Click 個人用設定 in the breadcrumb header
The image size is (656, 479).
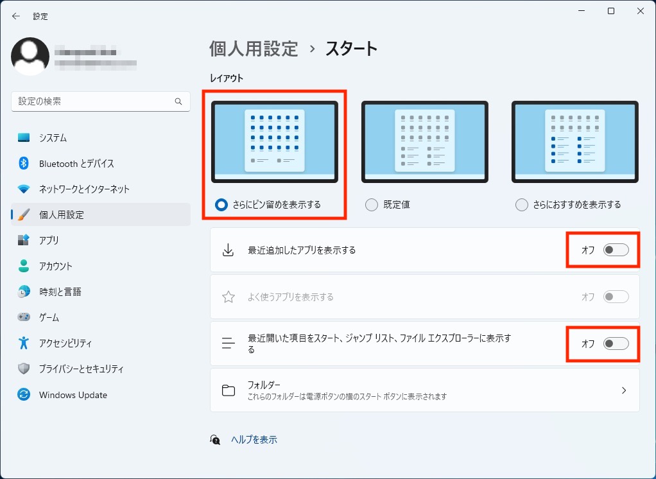point(254,49)
